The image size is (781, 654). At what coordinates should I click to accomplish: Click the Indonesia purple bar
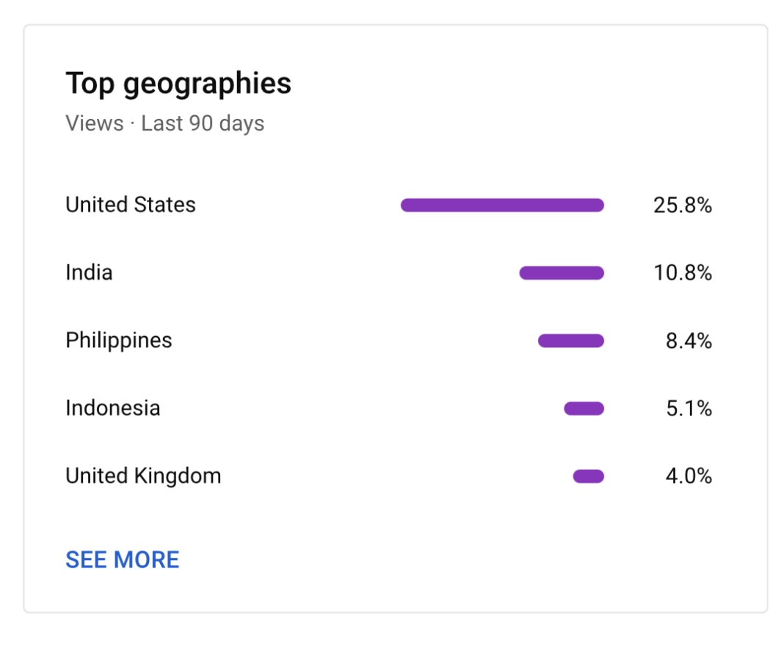584,408
